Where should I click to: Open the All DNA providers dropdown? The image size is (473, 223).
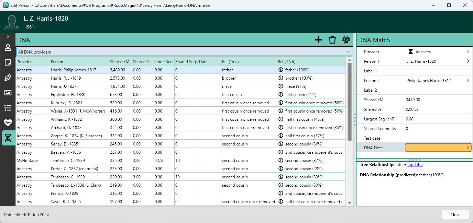(184, 52)
